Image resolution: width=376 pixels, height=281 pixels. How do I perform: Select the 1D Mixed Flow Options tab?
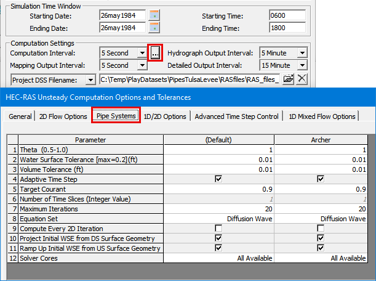(x=322, y=116)
